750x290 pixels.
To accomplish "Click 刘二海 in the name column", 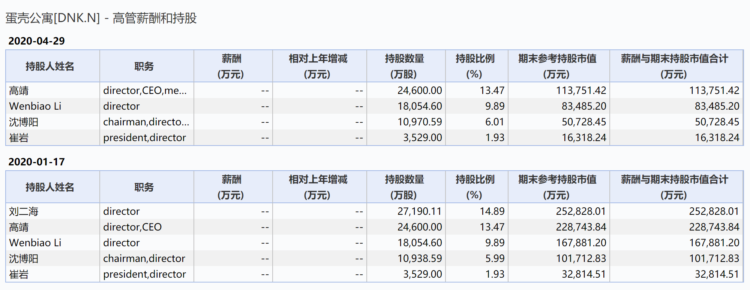I will (24, 211).
